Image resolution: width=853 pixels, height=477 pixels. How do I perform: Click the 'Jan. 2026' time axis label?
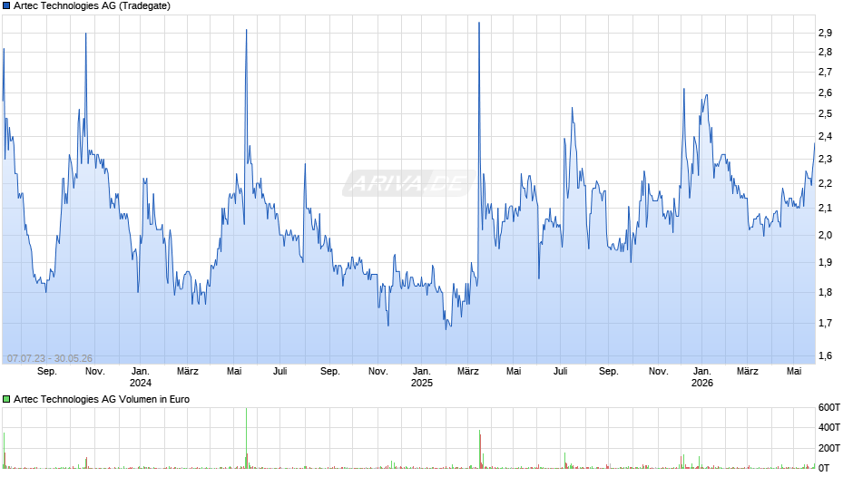click(x=701, y=377)
